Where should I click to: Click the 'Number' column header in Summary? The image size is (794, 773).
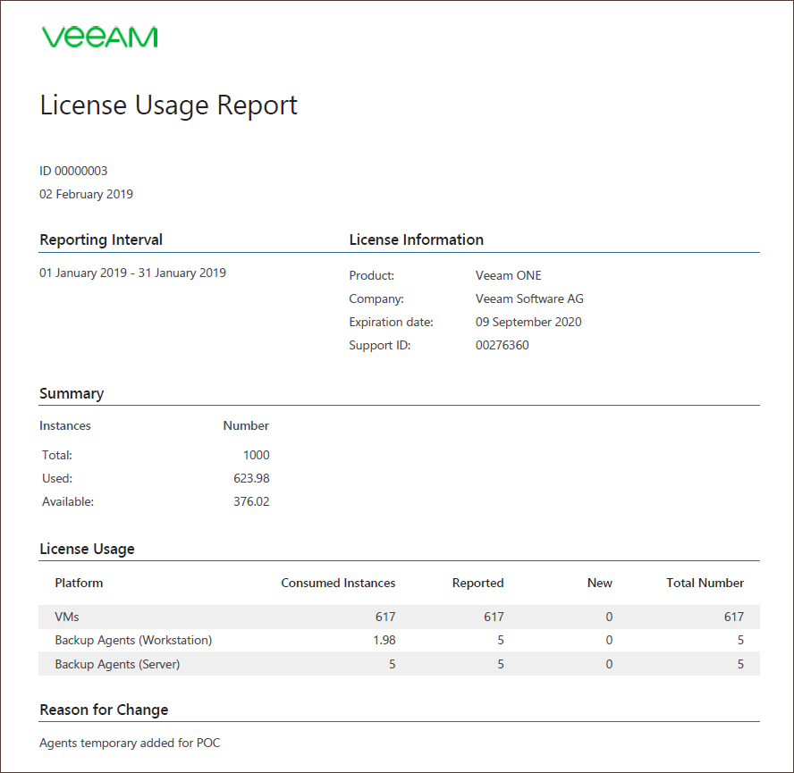246,425
